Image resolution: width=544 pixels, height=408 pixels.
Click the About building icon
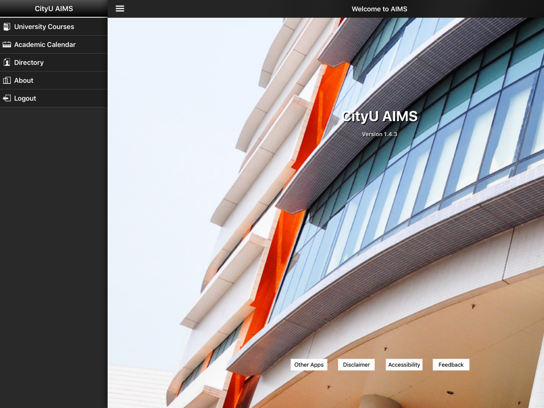pyautogui.click(x=6, y=80)
